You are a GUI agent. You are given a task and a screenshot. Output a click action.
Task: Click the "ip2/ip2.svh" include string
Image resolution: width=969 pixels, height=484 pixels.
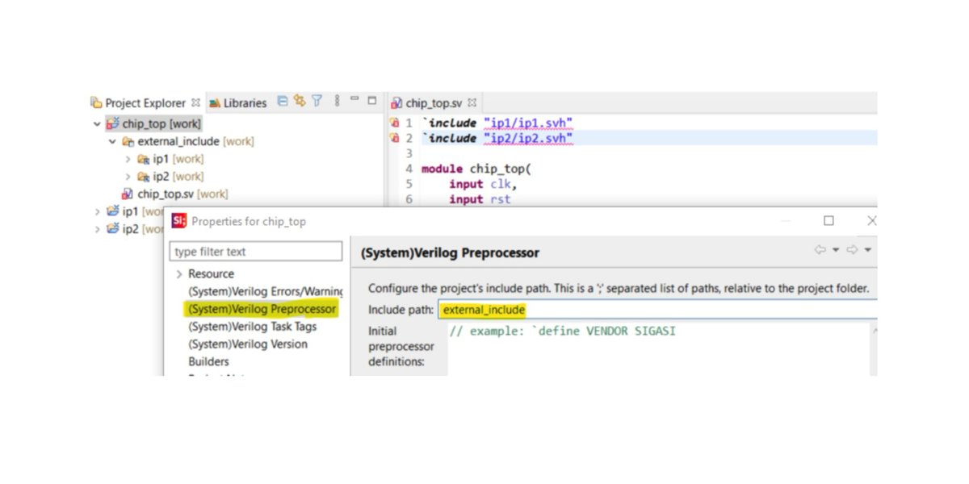coord(528,138)
